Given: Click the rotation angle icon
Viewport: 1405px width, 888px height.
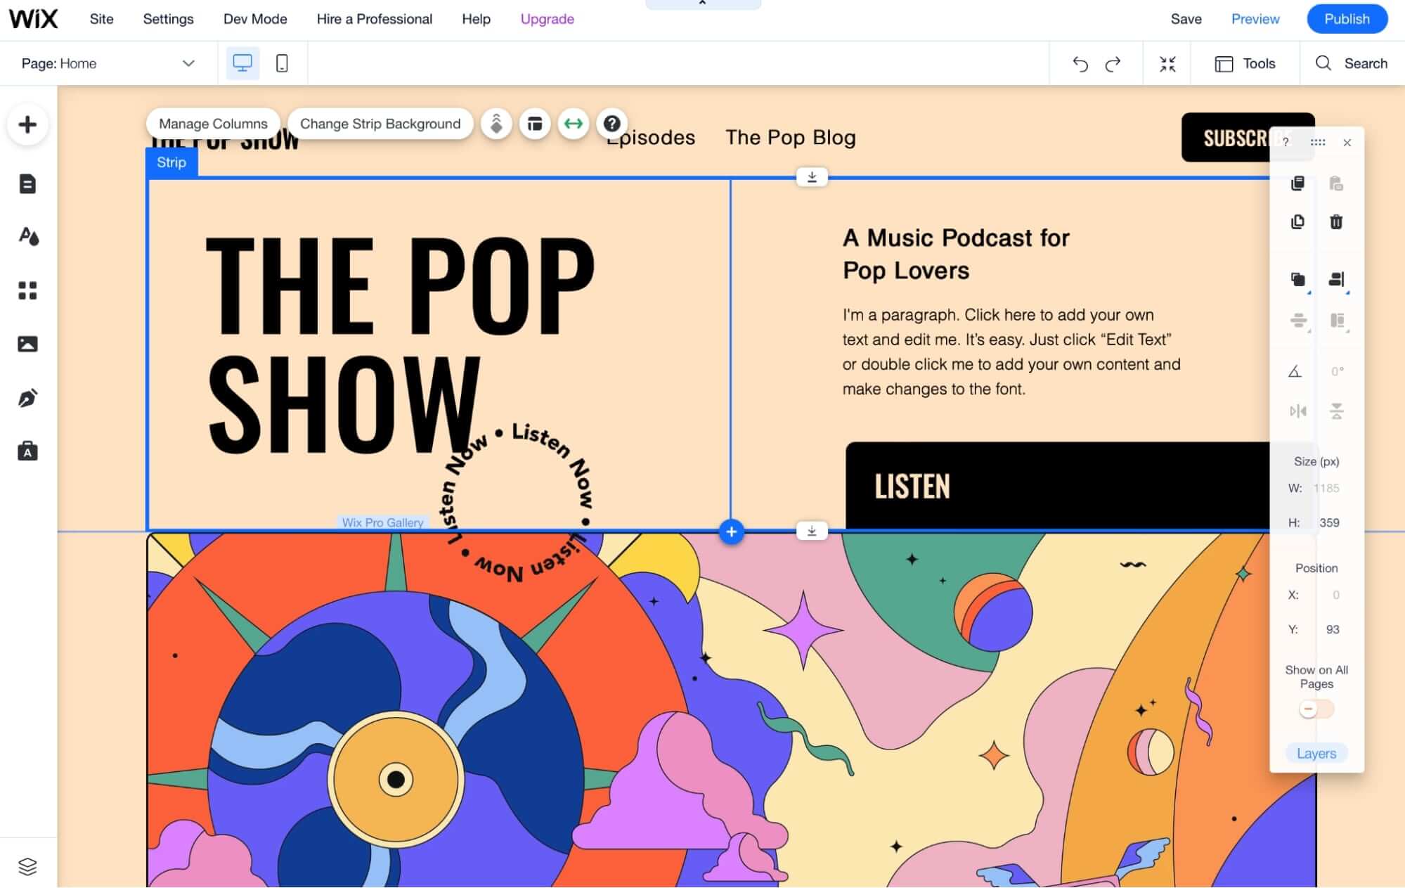Looking at the screenshot, I should point(1295,371).
